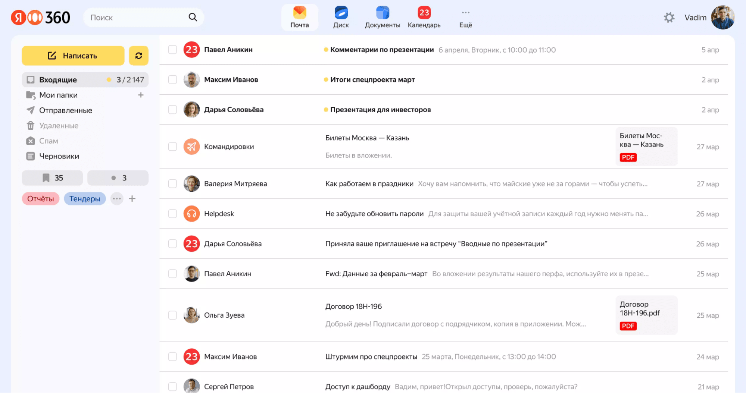The width and height of the screenshot is (746, 393).
Task: Click the Отправленные paper plane icon
Action: (x=31, y=110)
